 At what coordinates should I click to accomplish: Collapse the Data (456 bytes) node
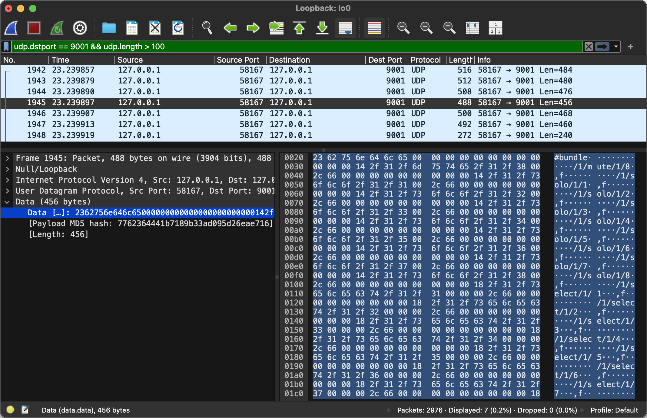tap(8, 202)
